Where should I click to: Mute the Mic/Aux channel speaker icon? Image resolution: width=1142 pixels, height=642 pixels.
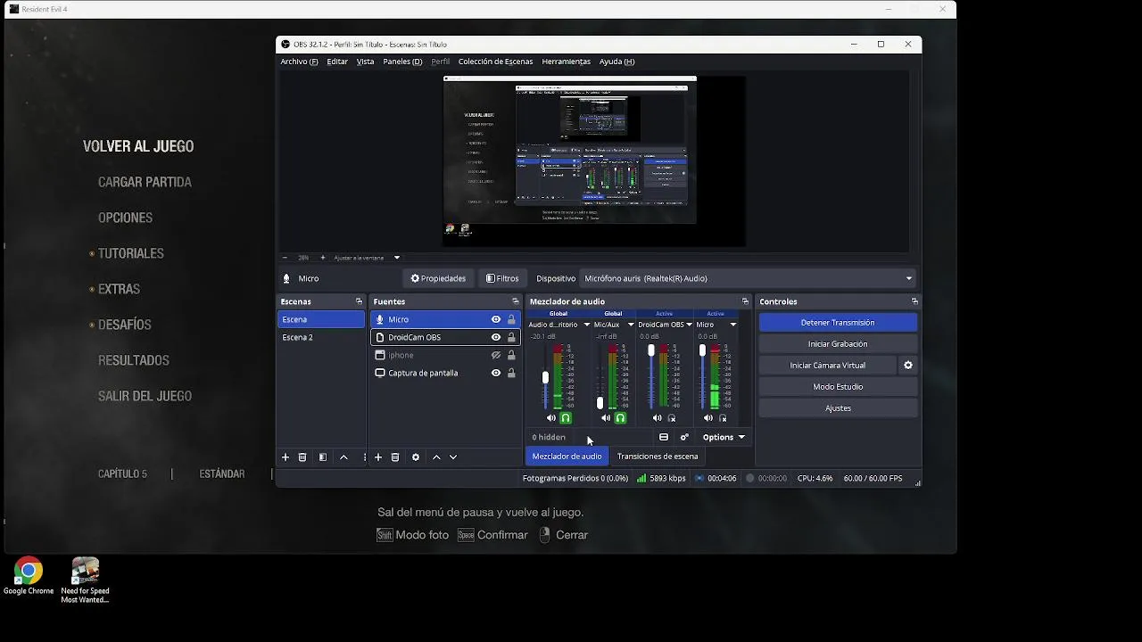point(606,418)
